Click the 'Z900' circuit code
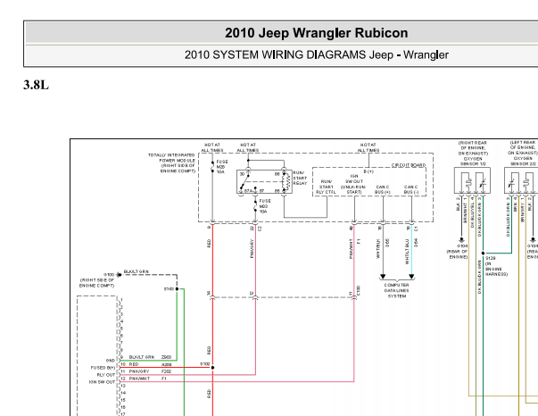The image size is (538, 416). pyautogui.click(x=166, y=357)
